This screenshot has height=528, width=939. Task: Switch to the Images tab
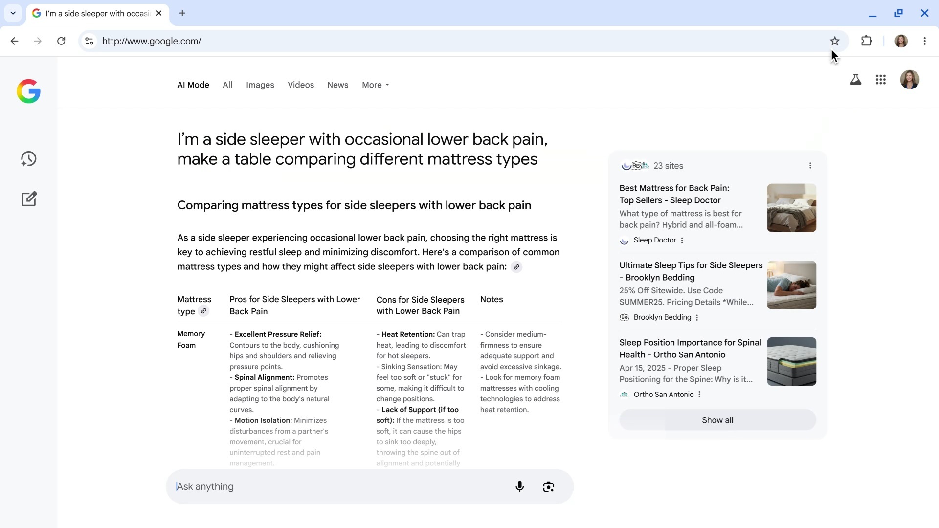pos(260,85)
